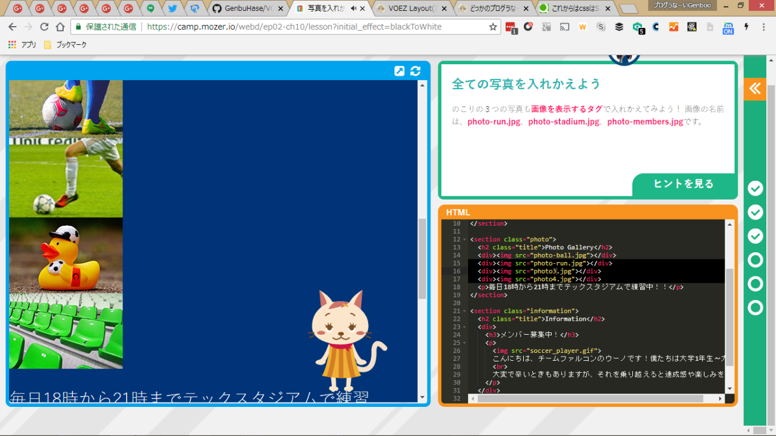Click the code editor horizontal scrollbar
The image size is (776, 436).
(x=594, y=398)
